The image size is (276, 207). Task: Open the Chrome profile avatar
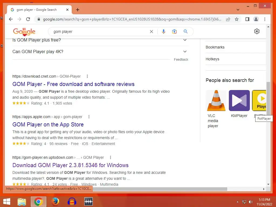tap(256, 19)
